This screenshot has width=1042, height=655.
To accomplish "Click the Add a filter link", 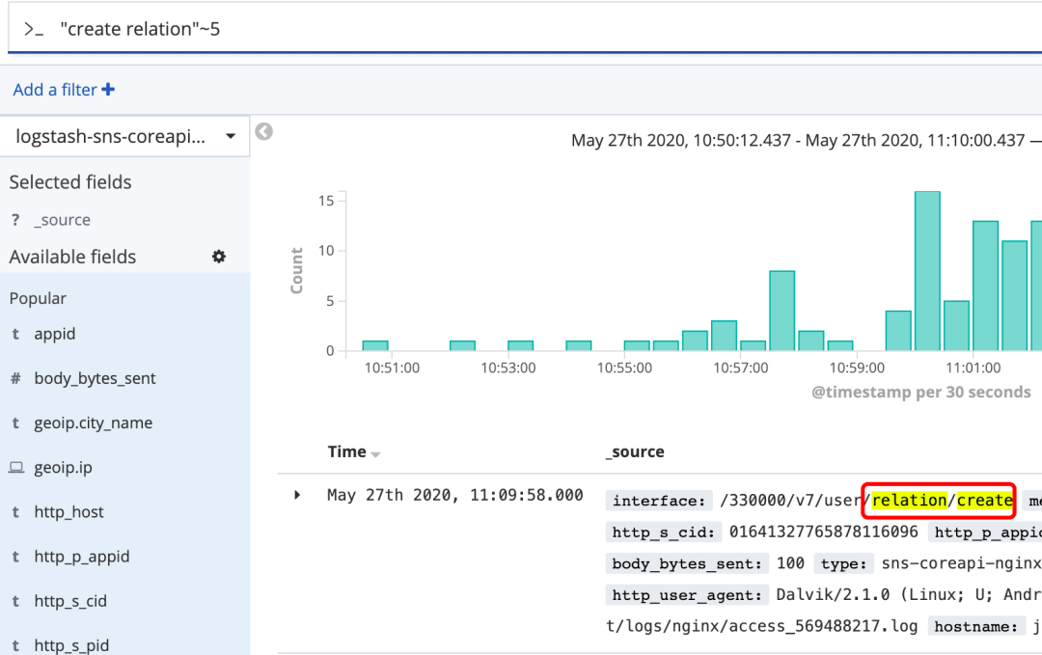I will 55,90.
